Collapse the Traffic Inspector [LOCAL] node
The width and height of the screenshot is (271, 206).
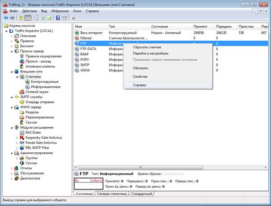tap(6, 31)
